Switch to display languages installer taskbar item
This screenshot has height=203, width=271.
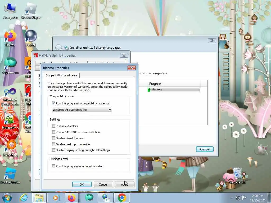pyautogui.click(x=105, y=198)
